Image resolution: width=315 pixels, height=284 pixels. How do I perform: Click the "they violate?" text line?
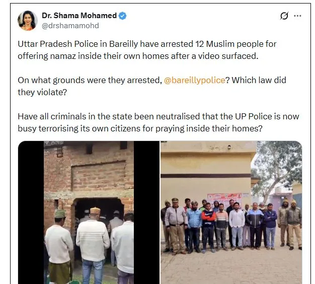[x=42, y=93]
